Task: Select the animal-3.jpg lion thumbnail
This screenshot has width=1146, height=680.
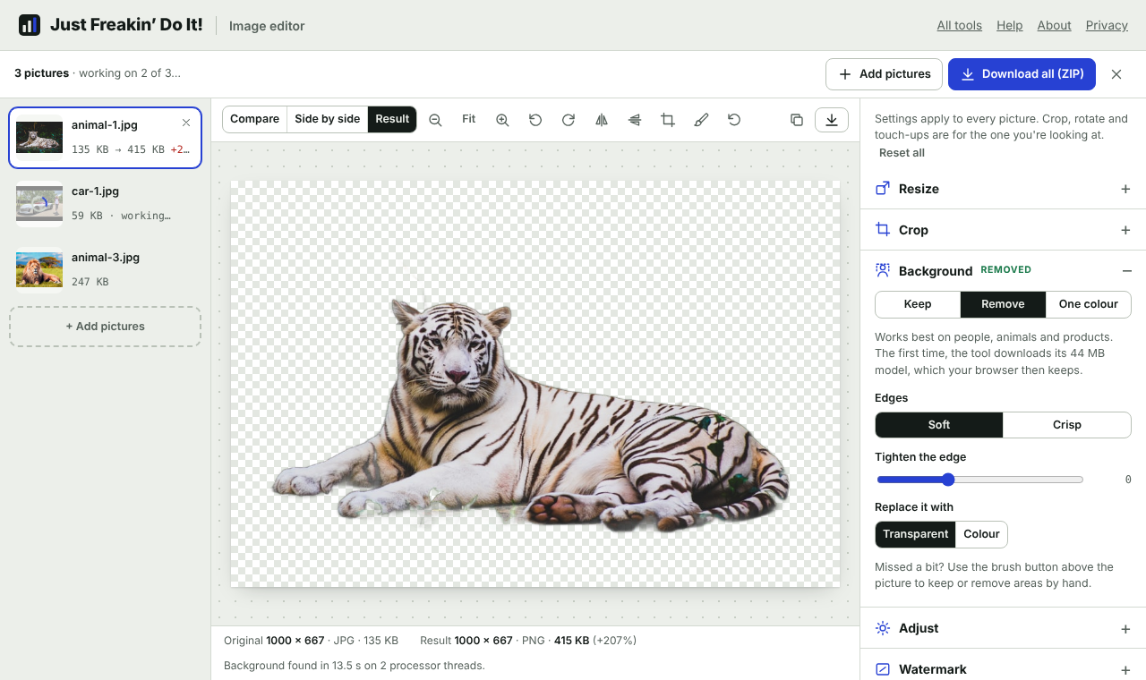Action: 39,269
